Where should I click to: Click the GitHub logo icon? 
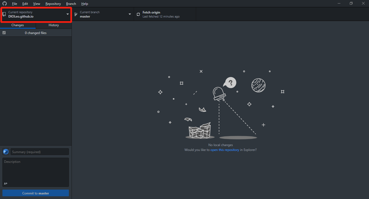(x=5, y=4)
